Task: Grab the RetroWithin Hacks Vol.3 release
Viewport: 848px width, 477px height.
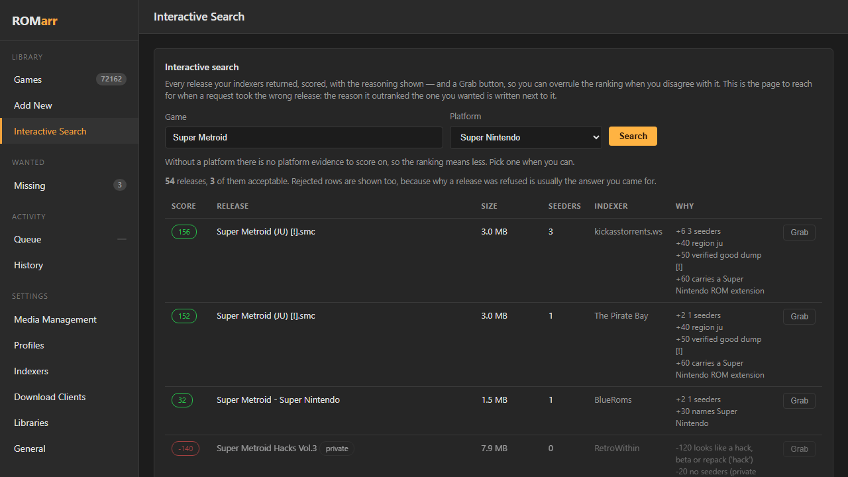Action: [x=799, y=449]
